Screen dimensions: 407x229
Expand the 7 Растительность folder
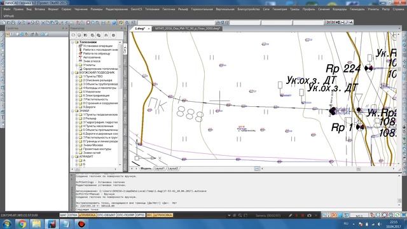point(77,99)
